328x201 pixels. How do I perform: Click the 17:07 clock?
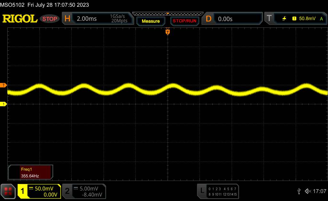[x=319, y=191]
